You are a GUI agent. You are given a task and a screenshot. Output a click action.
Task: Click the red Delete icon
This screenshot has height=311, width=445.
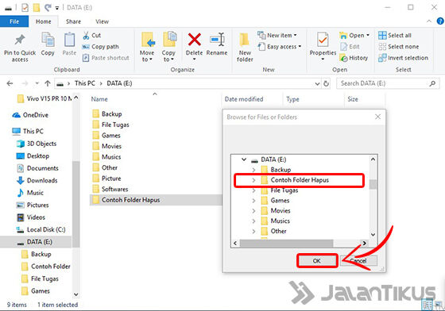point(195,40)
